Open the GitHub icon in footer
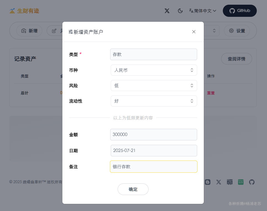Viewport: 267px width, 211px height. [x=252, y=182]
